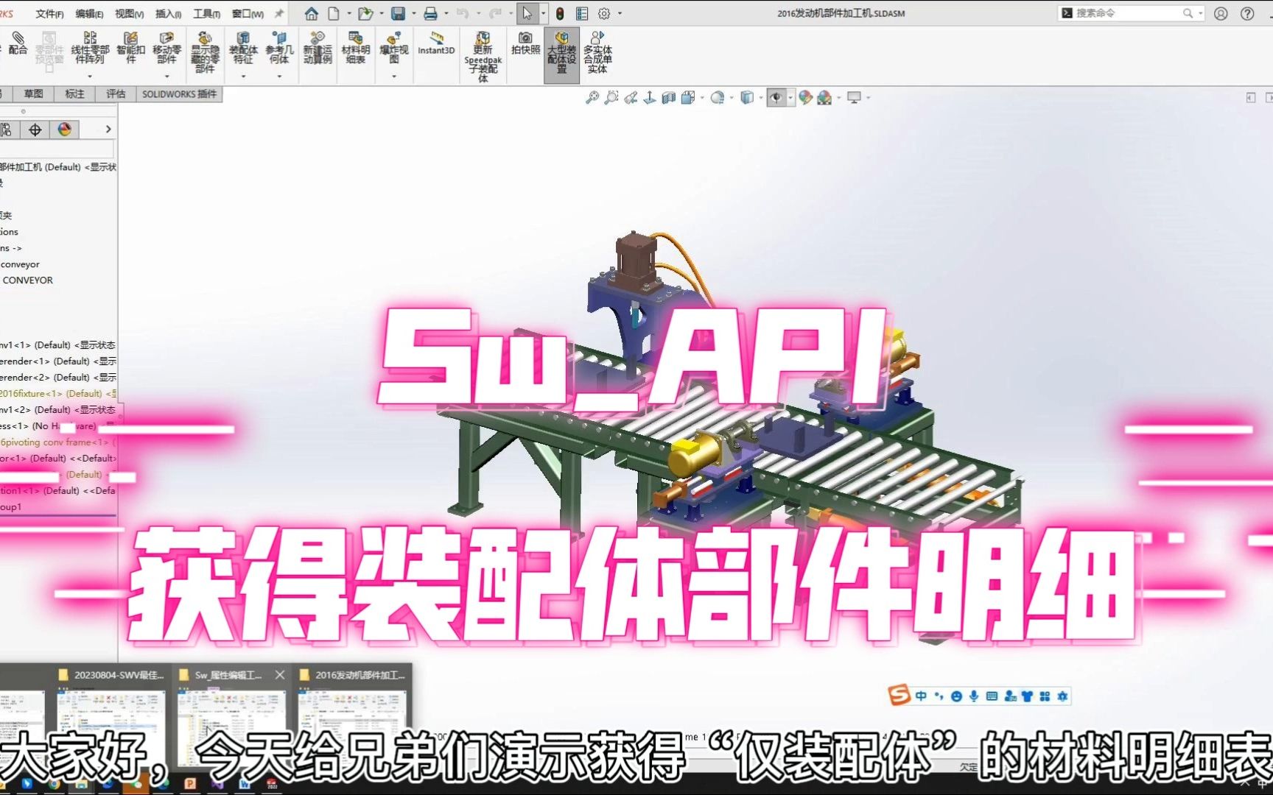Viewport: 1273px width, 795px height.
Task: Expand the 装配体特征 dropdown arrow
Action: pyautogui.click(x=243, y=77)
